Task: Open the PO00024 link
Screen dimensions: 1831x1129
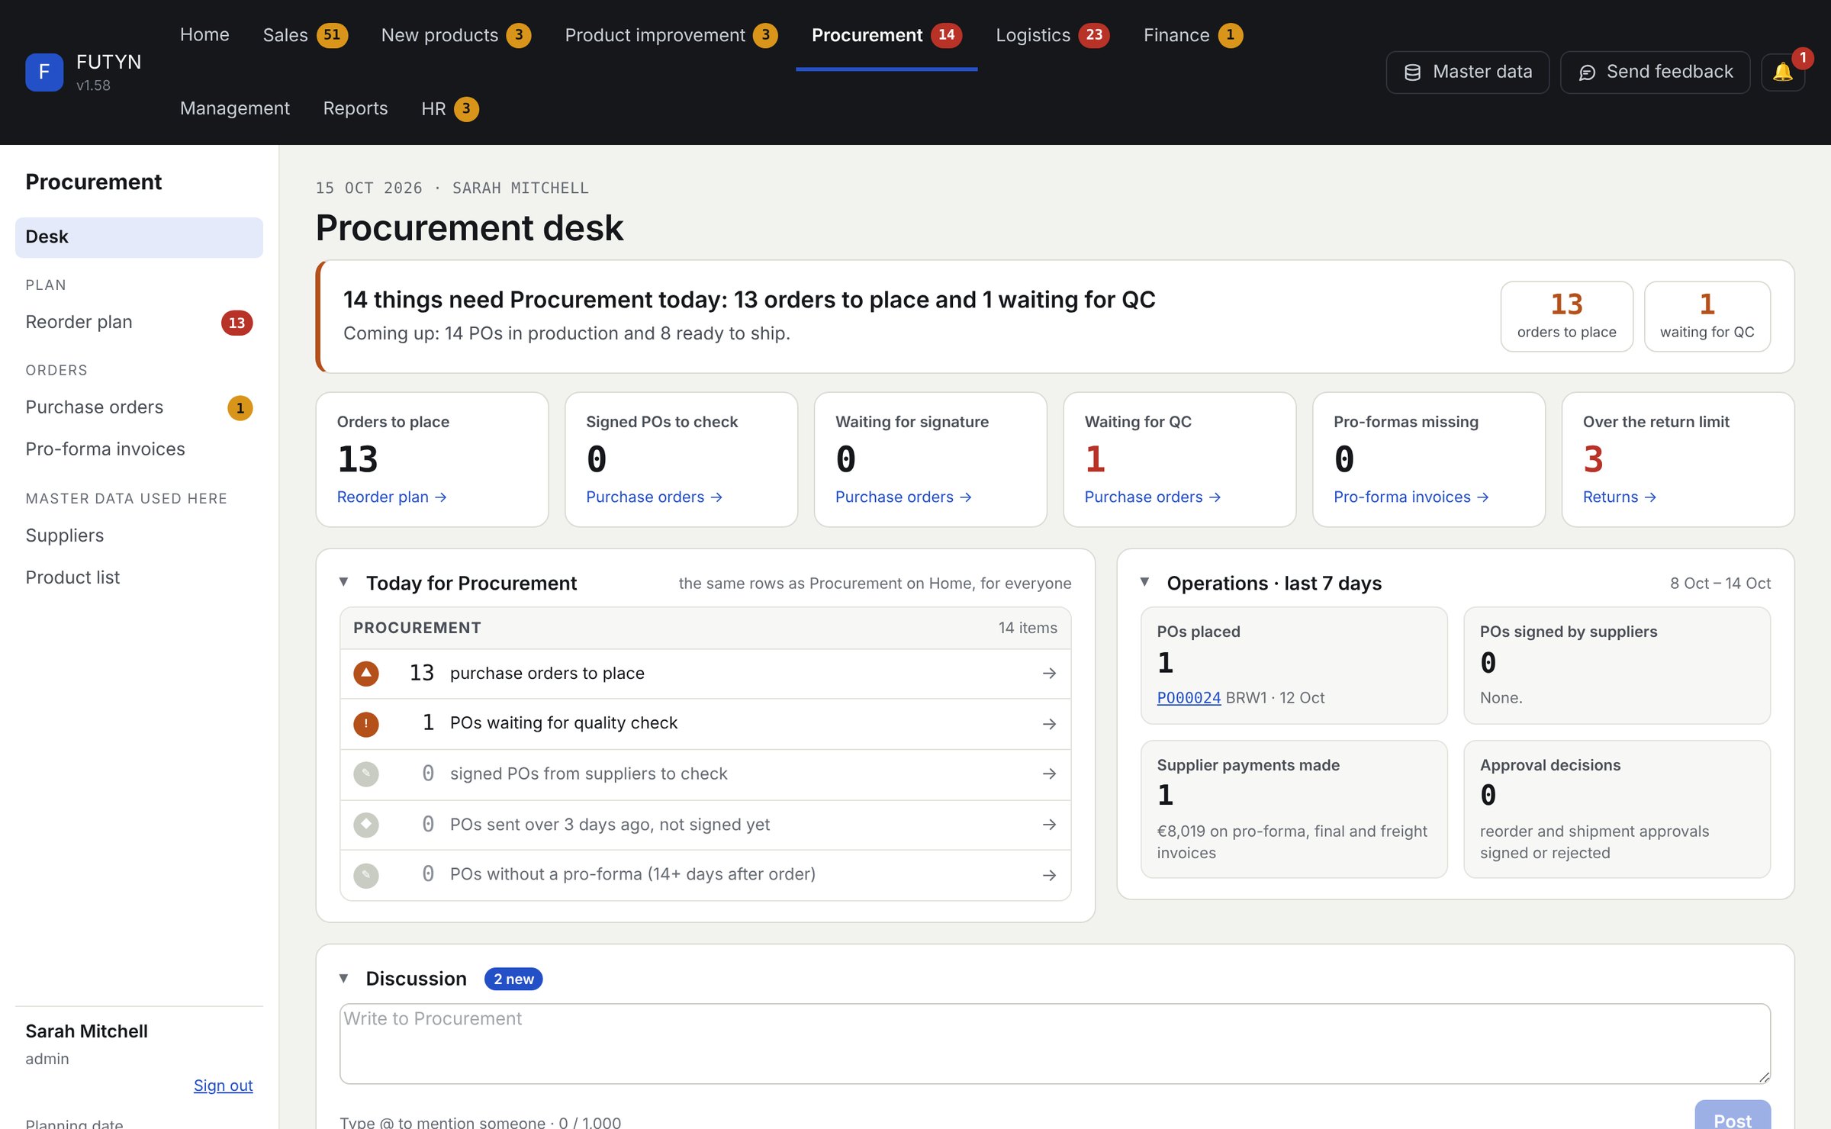Action: 1189,698
